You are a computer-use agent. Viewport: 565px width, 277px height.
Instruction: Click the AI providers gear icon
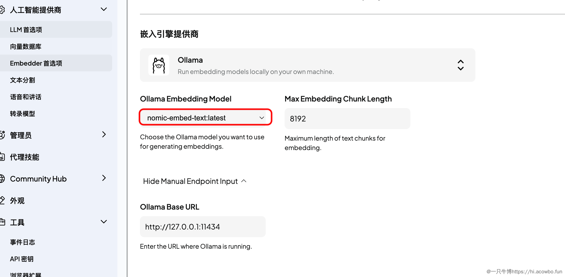[x=3, y=10]
